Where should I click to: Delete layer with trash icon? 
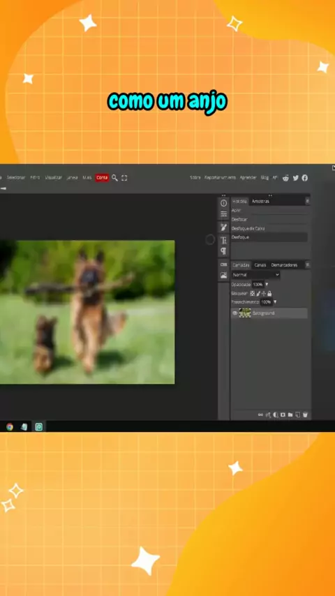coord(305,415)
